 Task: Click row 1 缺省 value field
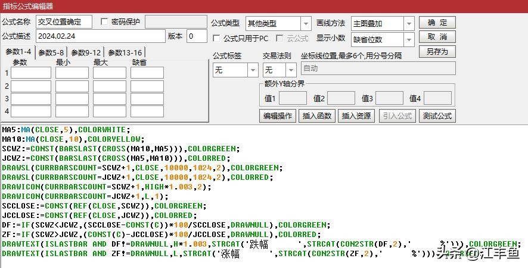147,73
